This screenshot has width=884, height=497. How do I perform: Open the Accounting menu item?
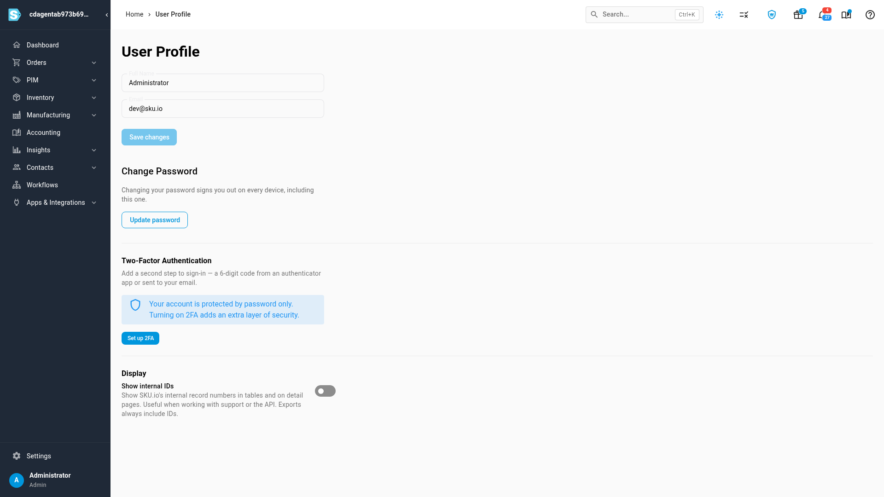[x=55, y=133]
